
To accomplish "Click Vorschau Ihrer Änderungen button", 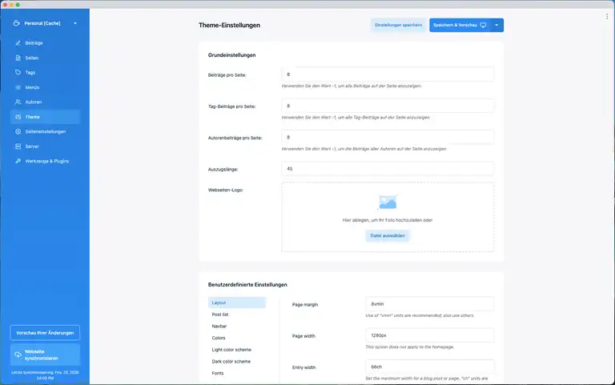I will [x=45, y=333].
